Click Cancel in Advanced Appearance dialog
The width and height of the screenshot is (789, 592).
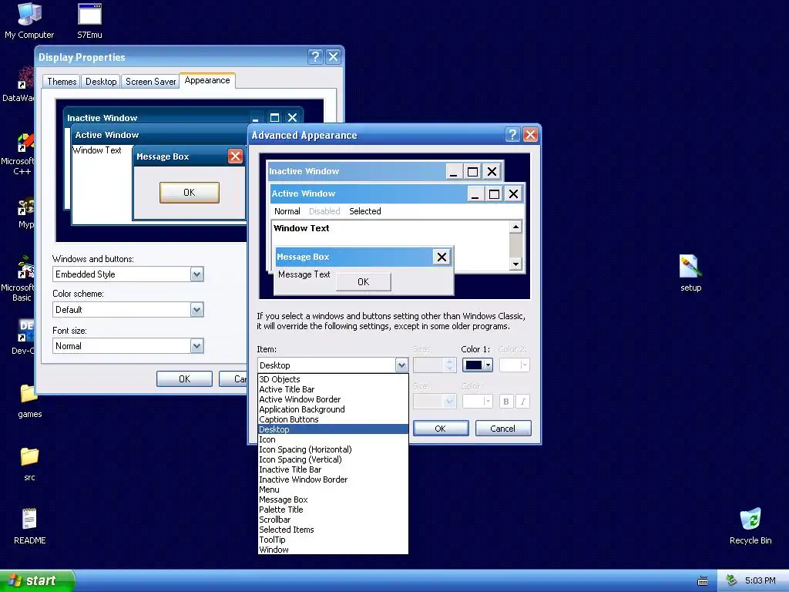click(x=502, y=429)
